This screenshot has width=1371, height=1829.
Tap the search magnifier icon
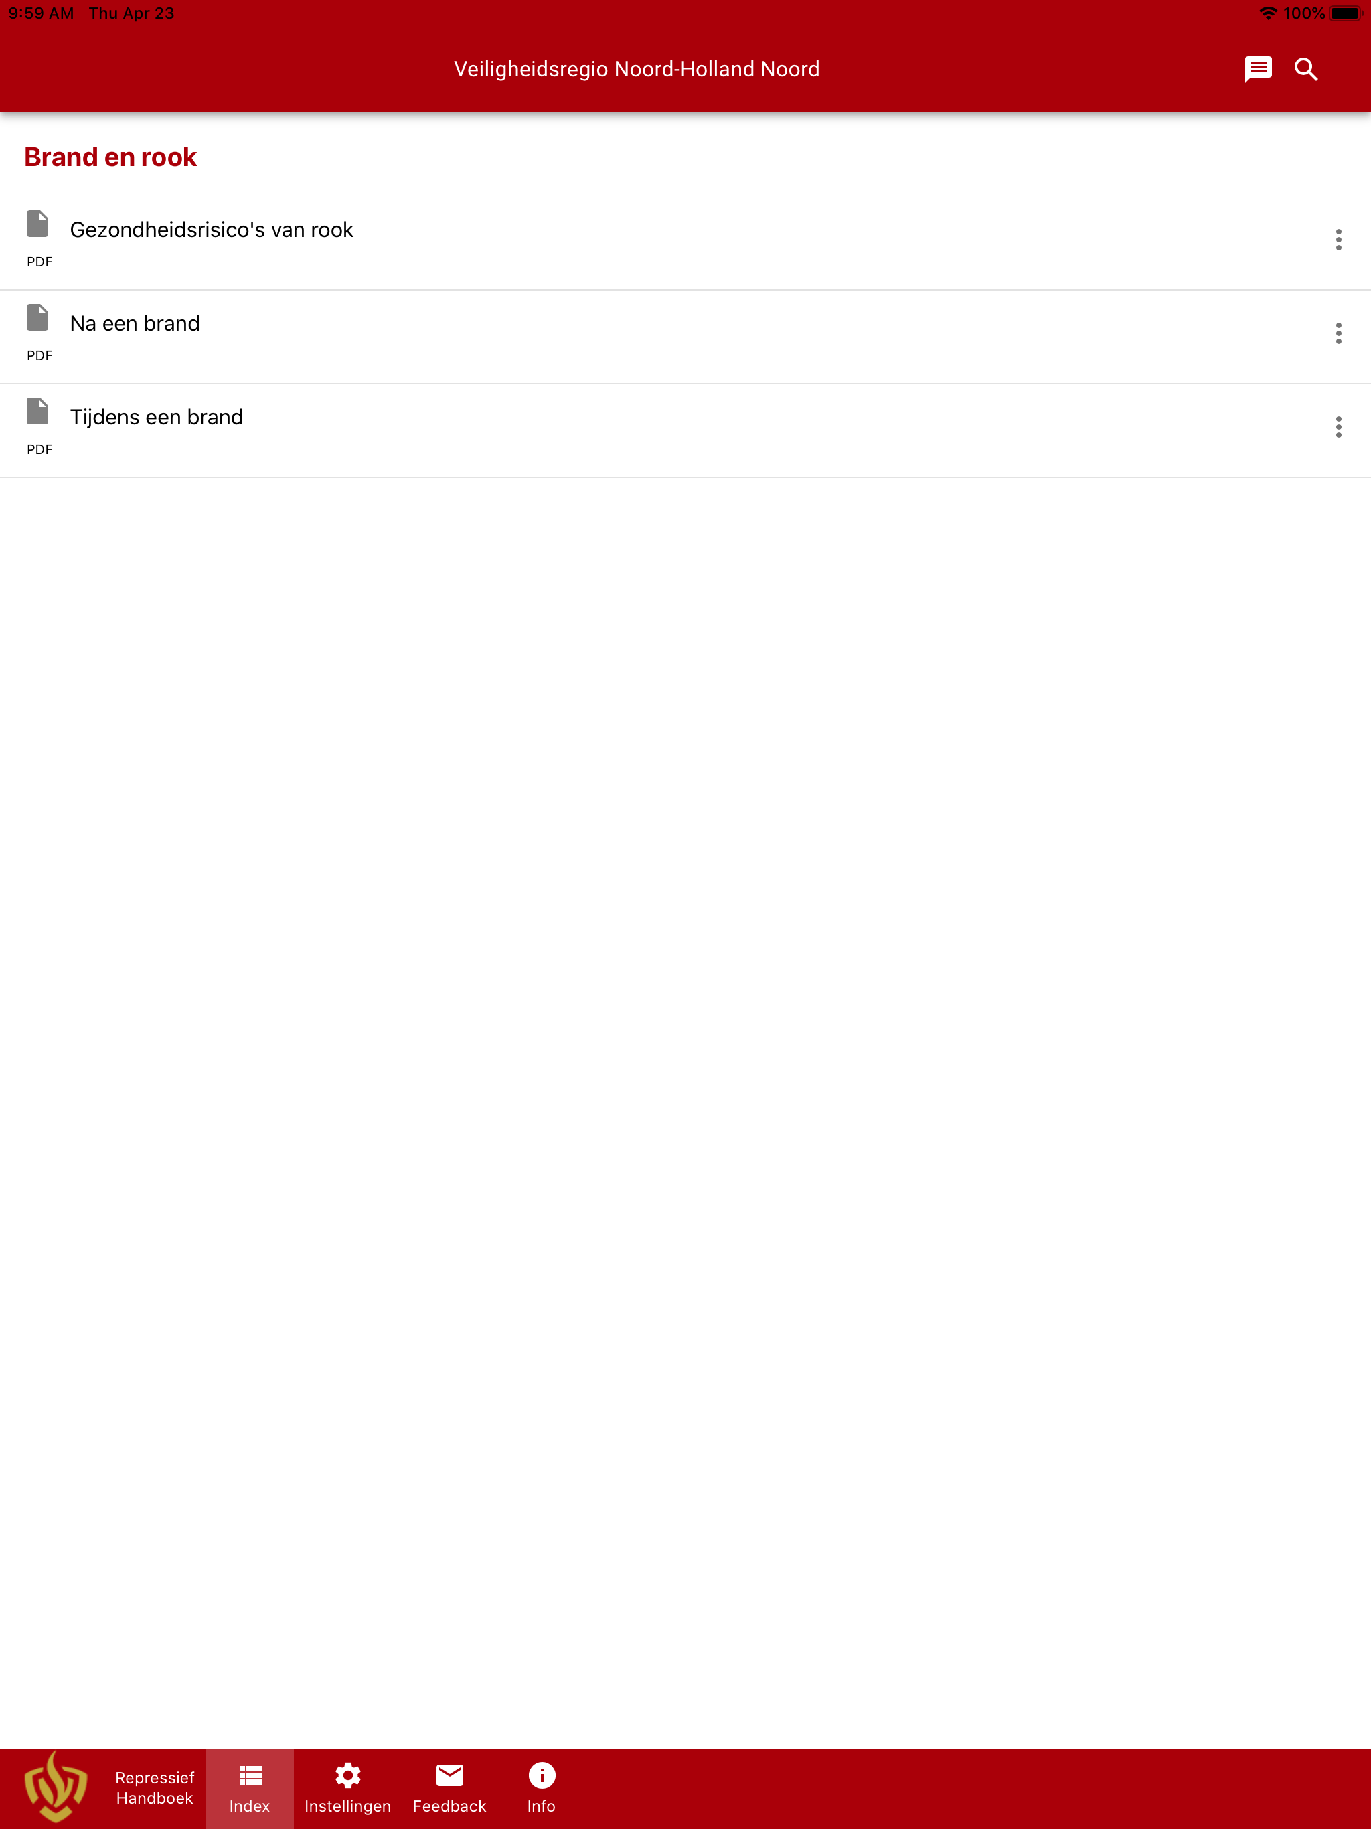[1305, 69]
